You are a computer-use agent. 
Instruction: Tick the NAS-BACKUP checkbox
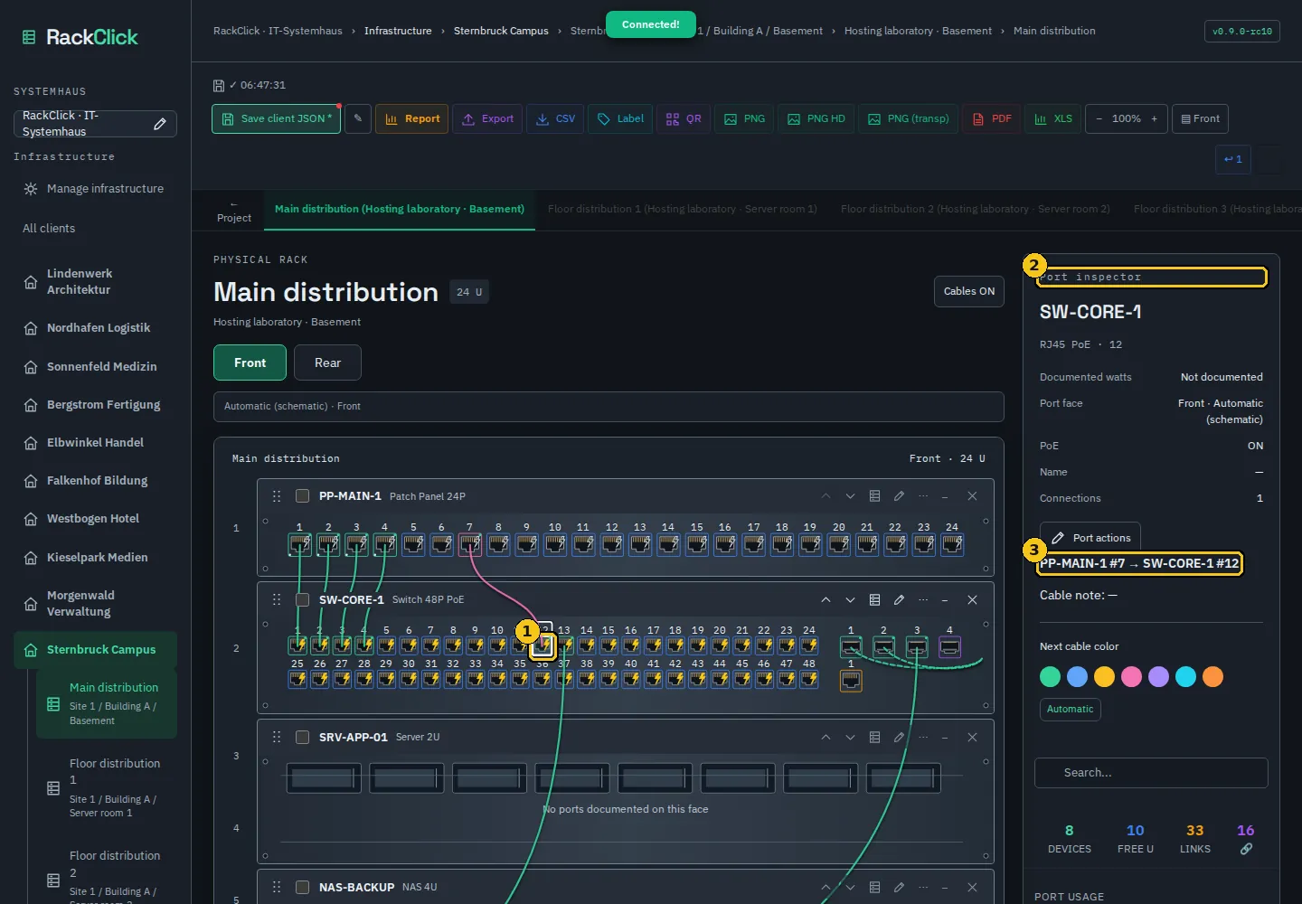pyautogui.click(x=303, y=888)
